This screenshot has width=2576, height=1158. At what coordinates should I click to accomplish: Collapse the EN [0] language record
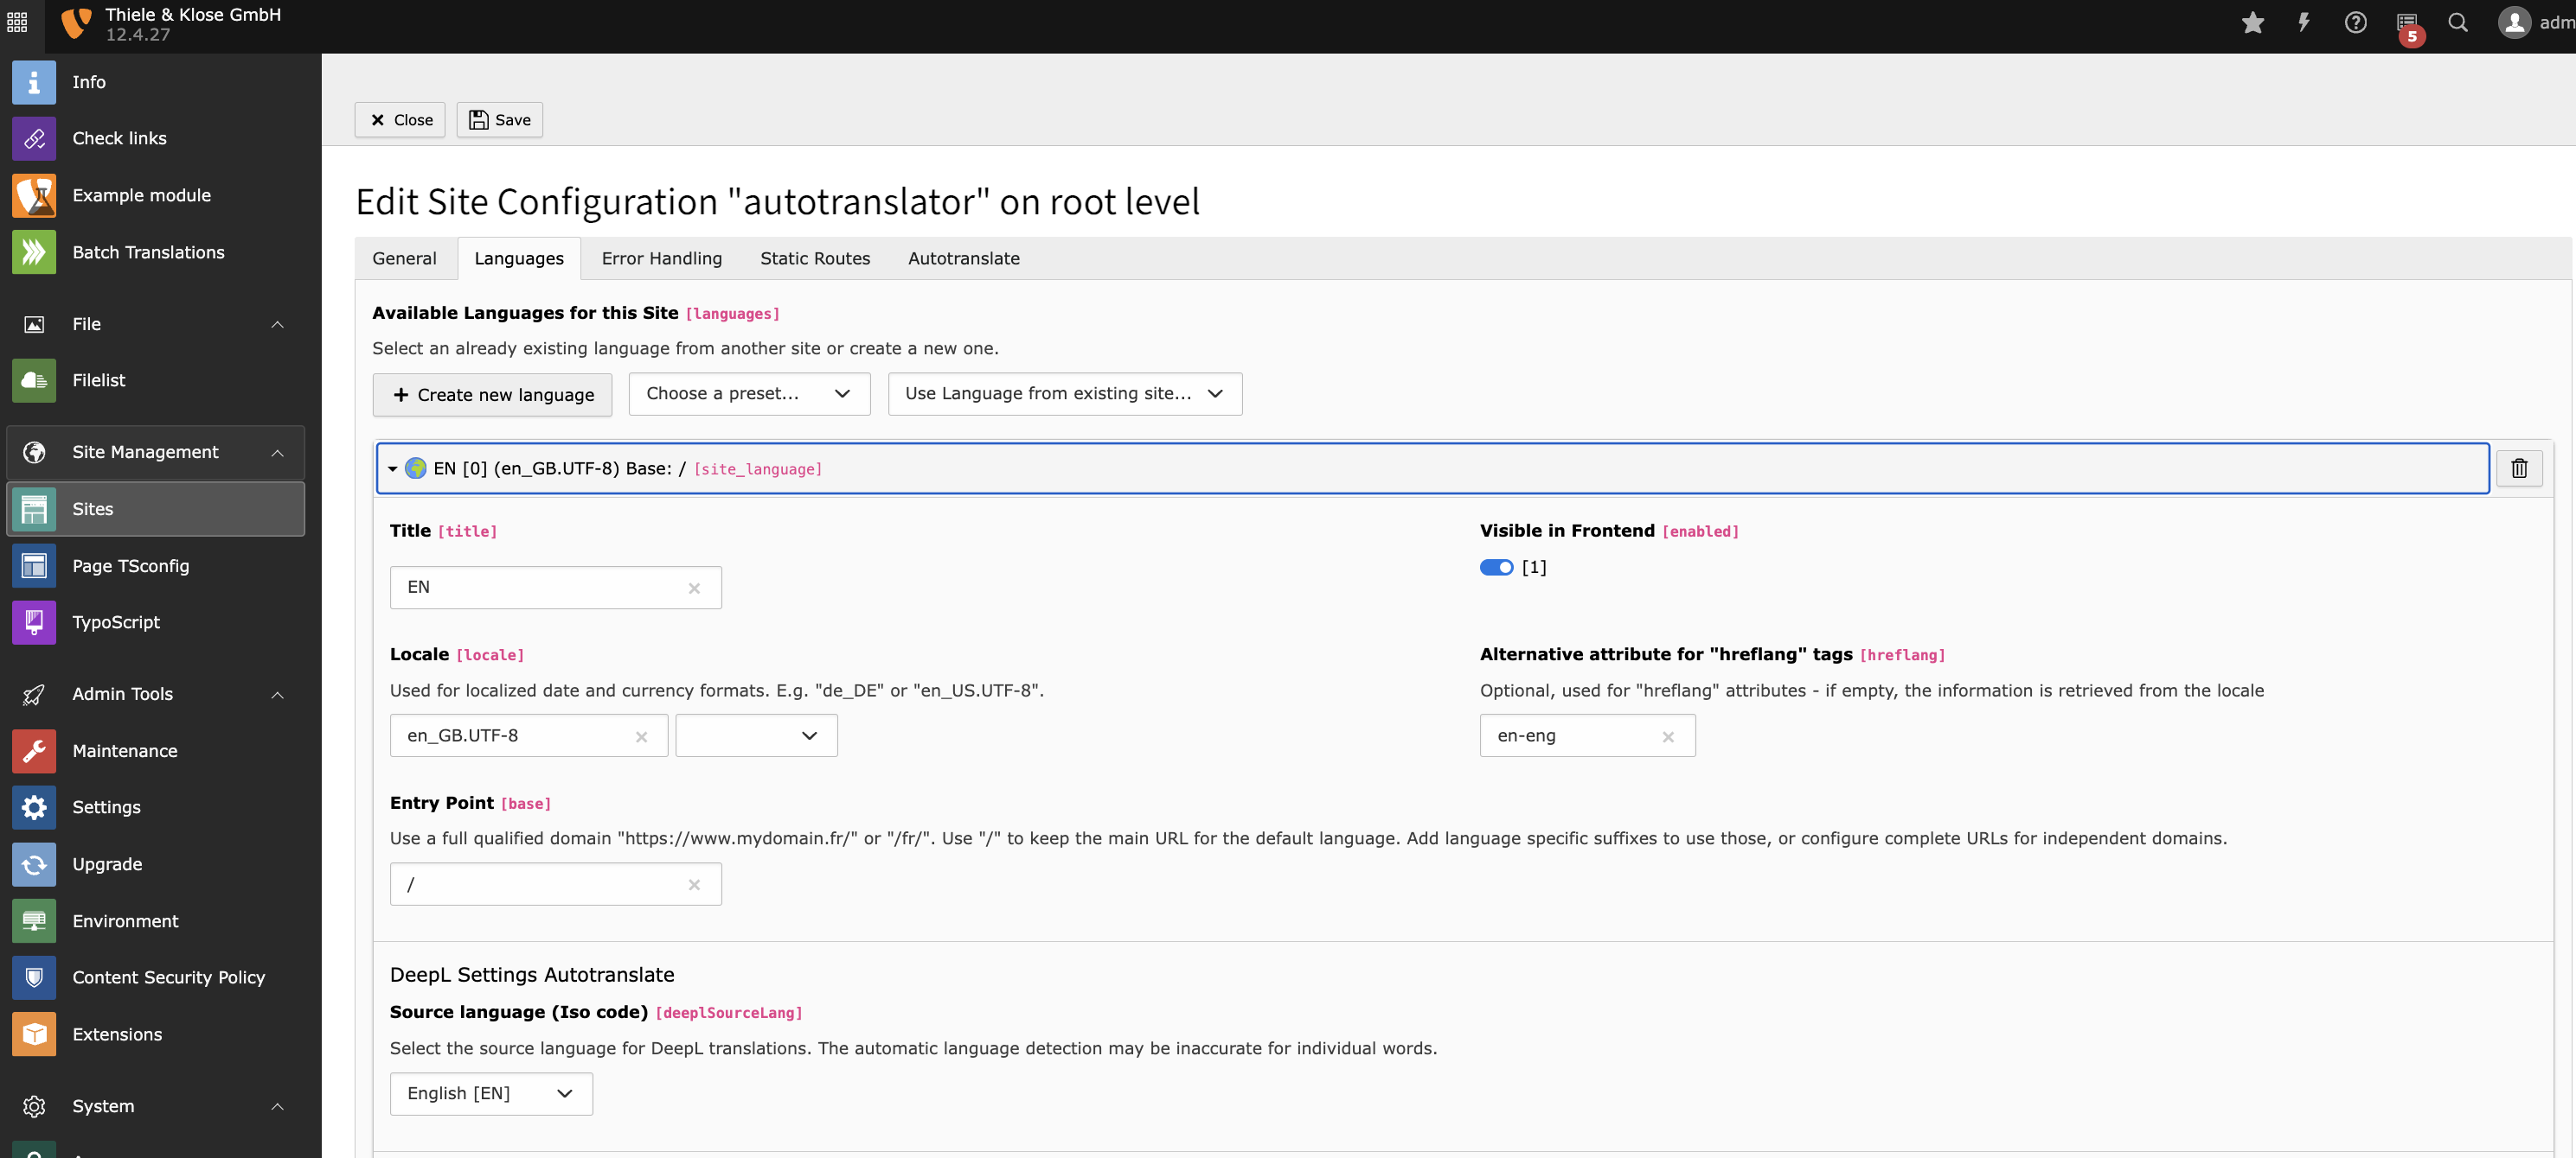1432,468
